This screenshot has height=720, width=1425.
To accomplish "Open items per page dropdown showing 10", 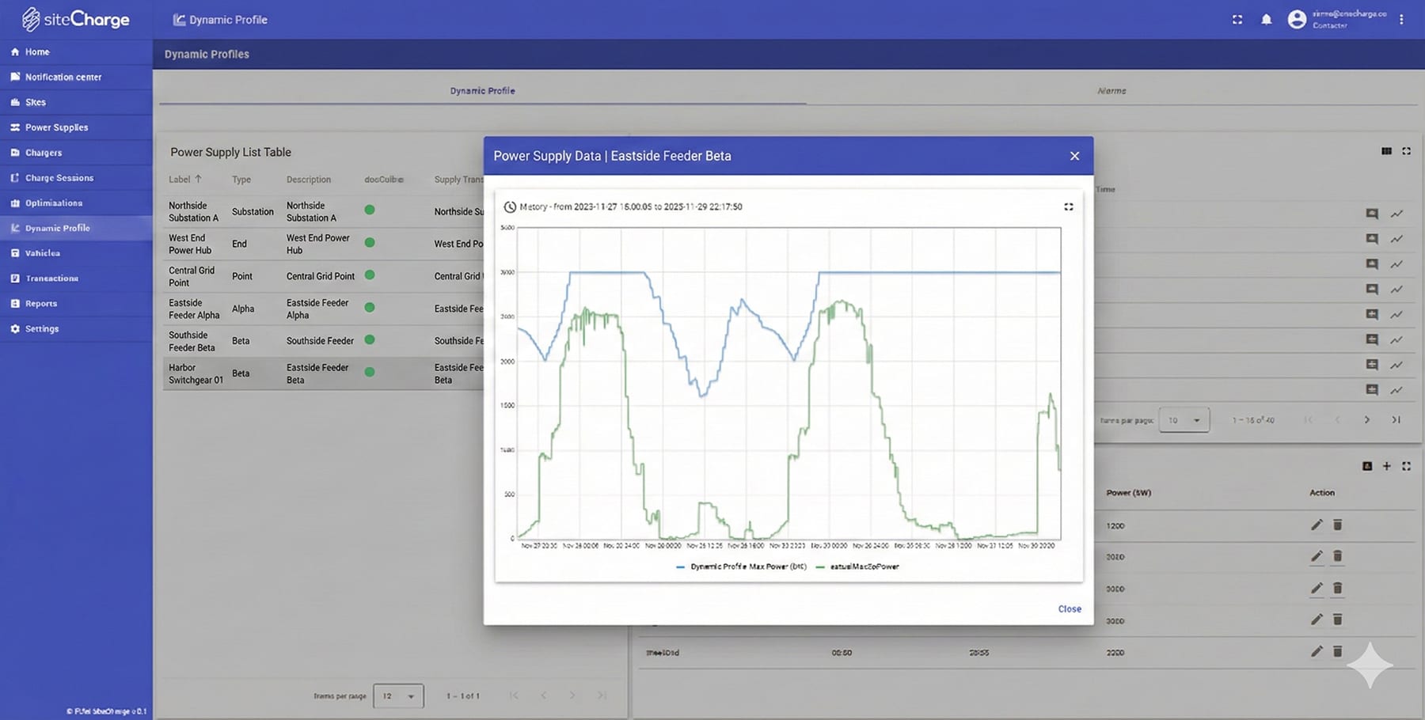I will [x=1184, y=420].
